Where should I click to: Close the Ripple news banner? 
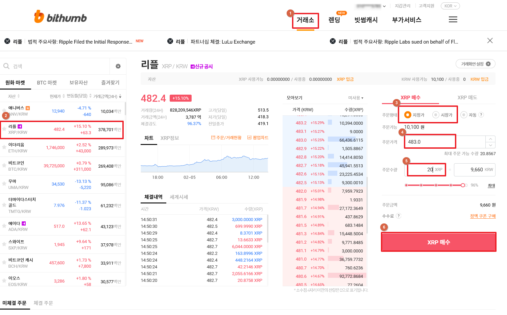(490, 41)
